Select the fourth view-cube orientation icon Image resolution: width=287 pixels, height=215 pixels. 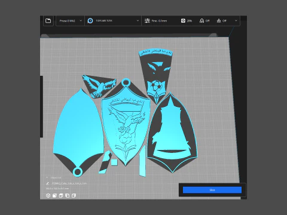[68, 195]
